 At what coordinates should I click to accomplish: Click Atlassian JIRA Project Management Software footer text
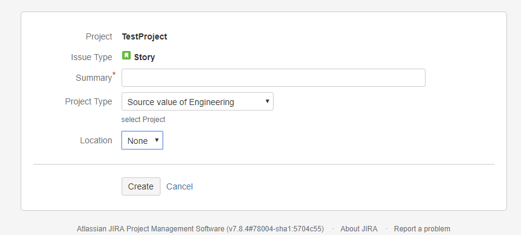point(151,229)
